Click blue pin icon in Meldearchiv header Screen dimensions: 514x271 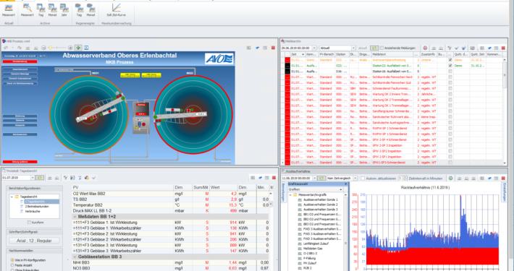tap(489, 48)
